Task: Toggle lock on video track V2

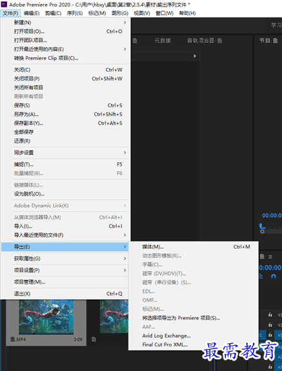Action: click(270, 324)
